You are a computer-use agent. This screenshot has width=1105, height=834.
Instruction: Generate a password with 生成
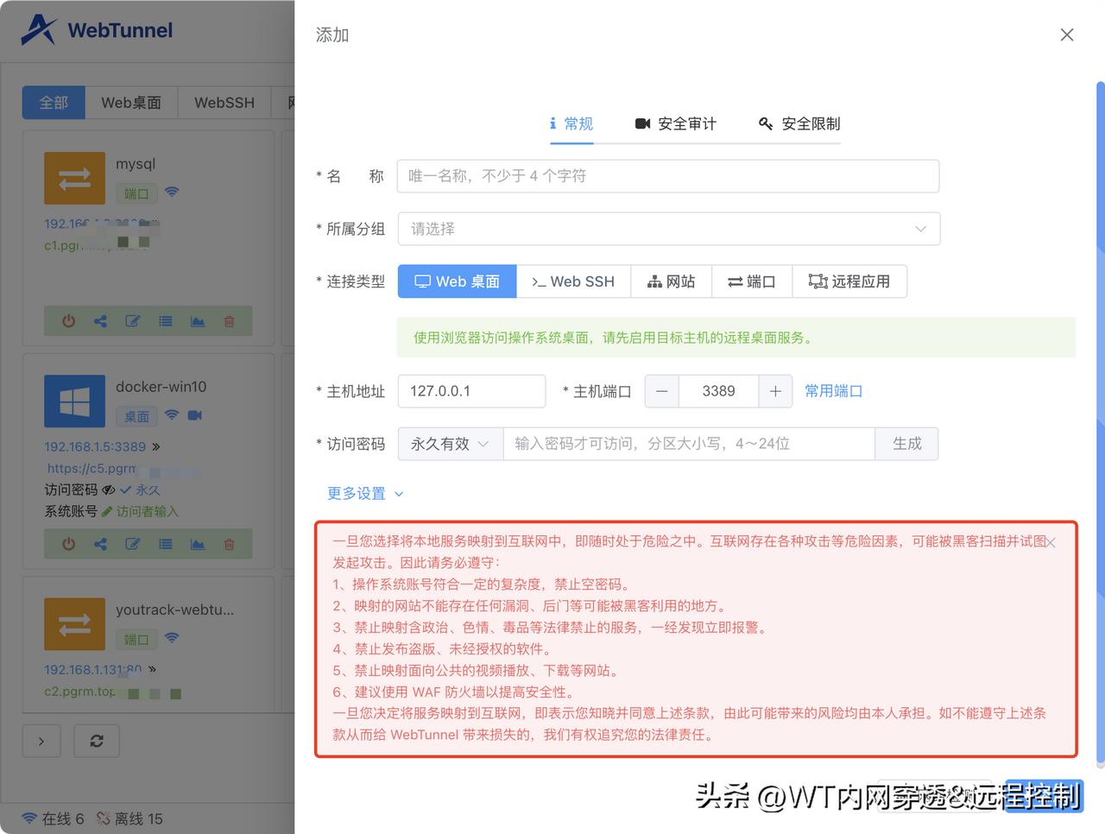coord(907,444)
